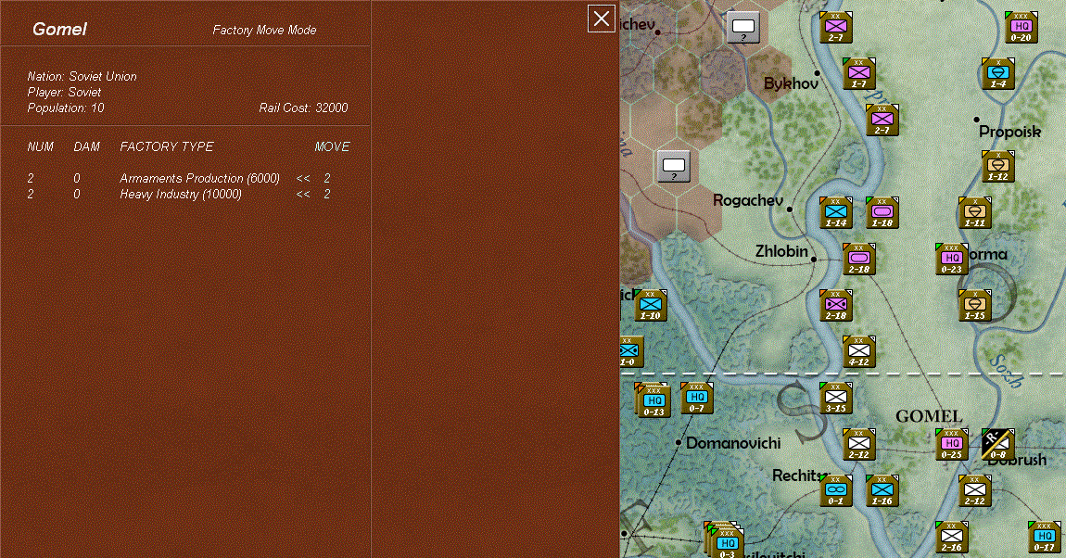Select the pink 1-18 armored division counter

point(882,212)
